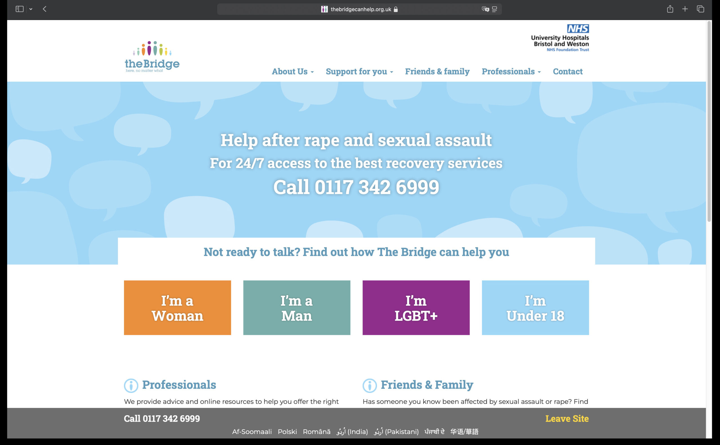Click the padlock icon in address bar

[396, 10]
